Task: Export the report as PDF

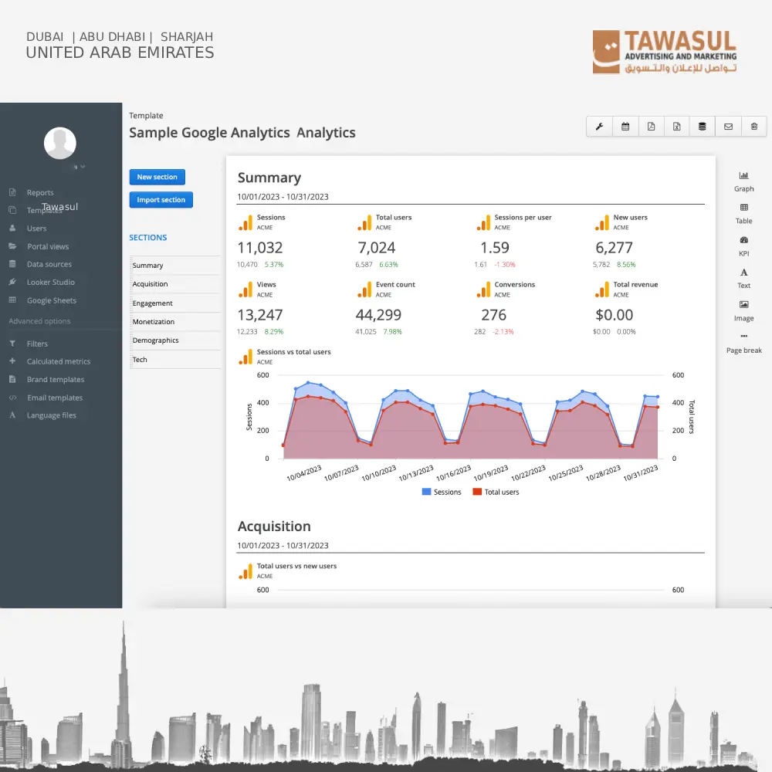Action: (x=651, y=126)
